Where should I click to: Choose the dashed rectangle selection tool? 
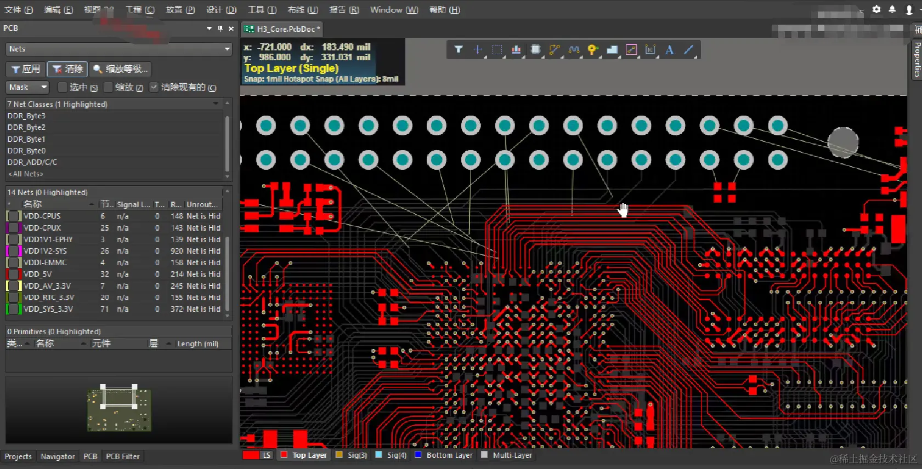pos(497,50)
